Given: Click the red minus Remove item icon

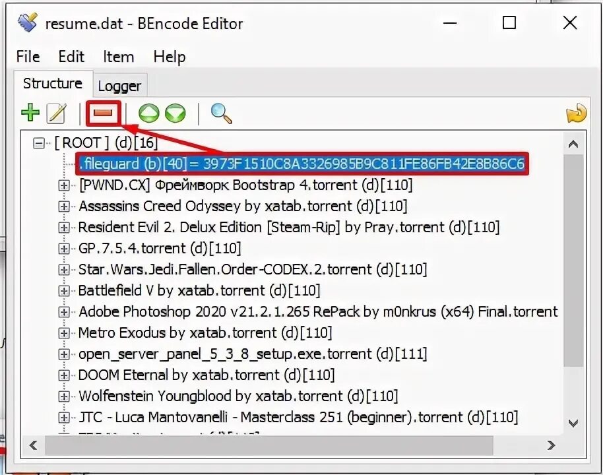Looking at the screenshot, I should point(103,113).
